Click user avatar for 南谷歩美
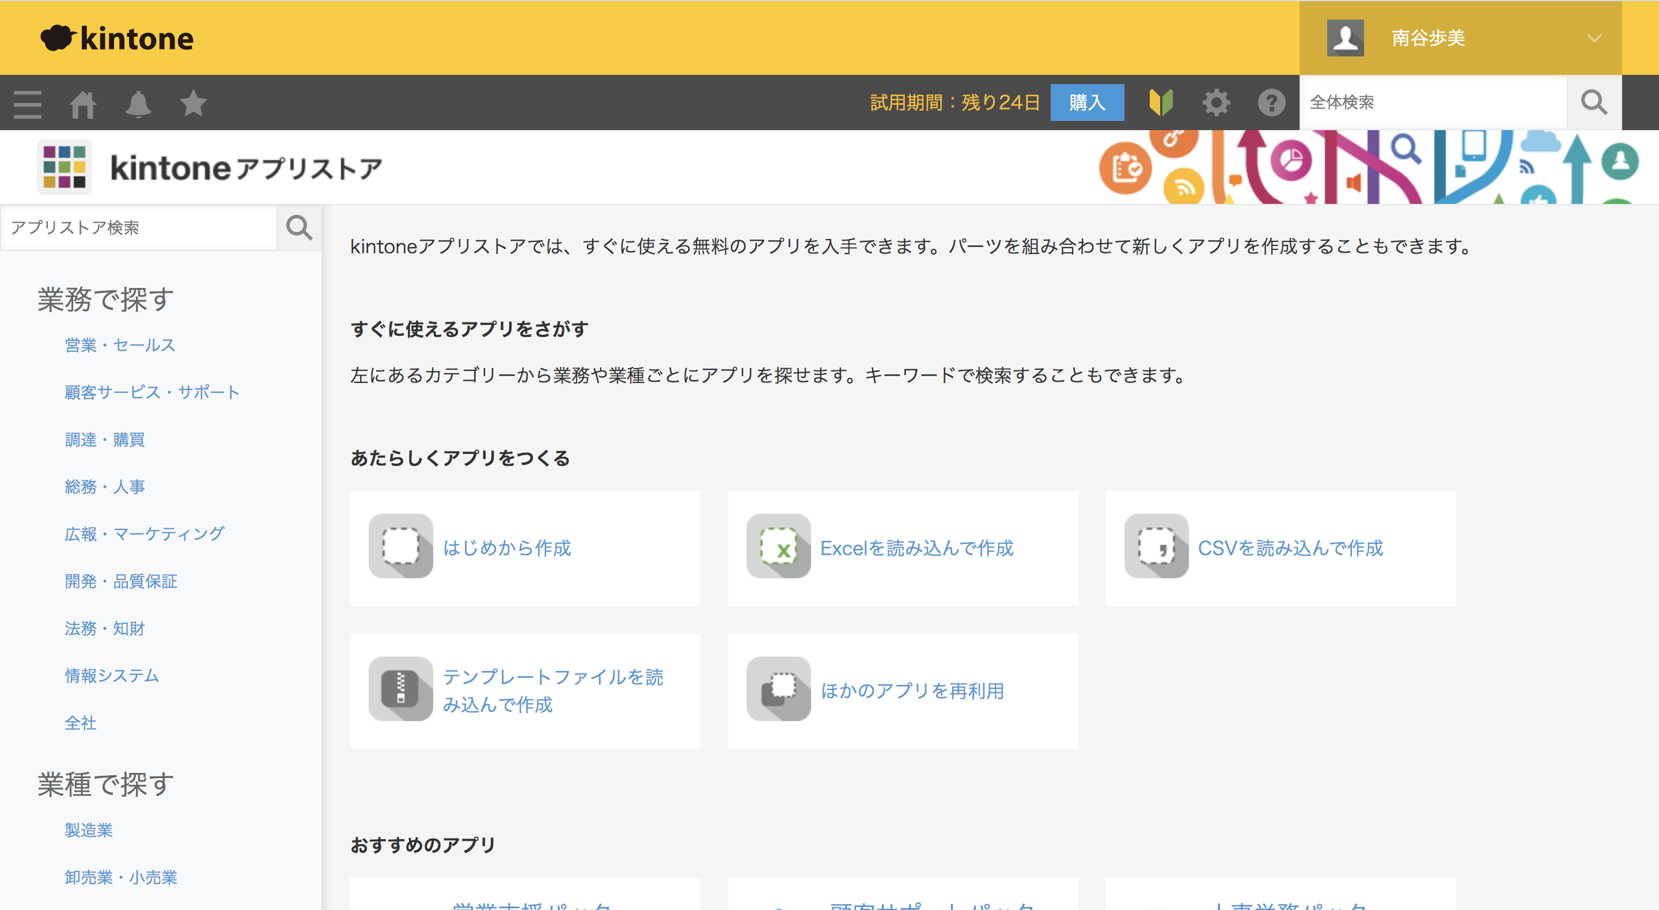Viewport: 1659px width, 910px height. coord(1346,38)
